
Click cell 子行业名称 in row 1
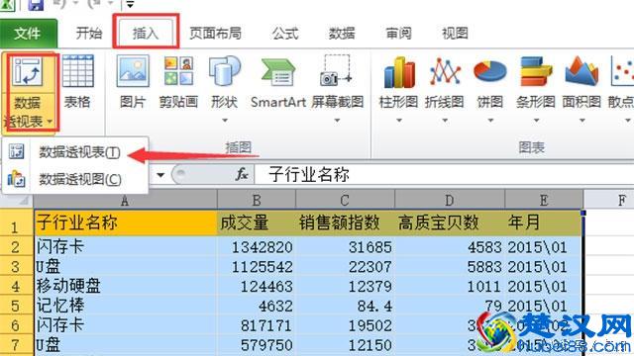[126, 222]
